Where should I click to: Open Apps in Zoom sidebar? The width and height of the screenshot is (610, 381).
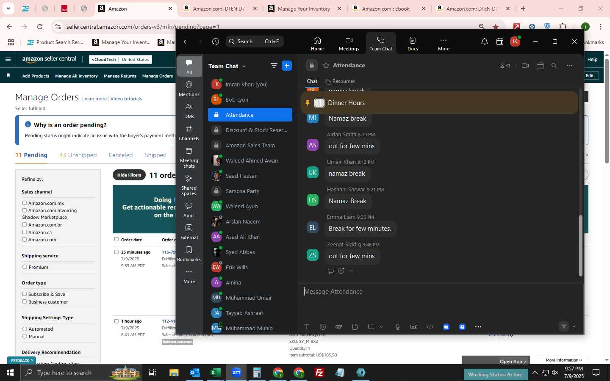pyautogui.click(x=189, y=210)
